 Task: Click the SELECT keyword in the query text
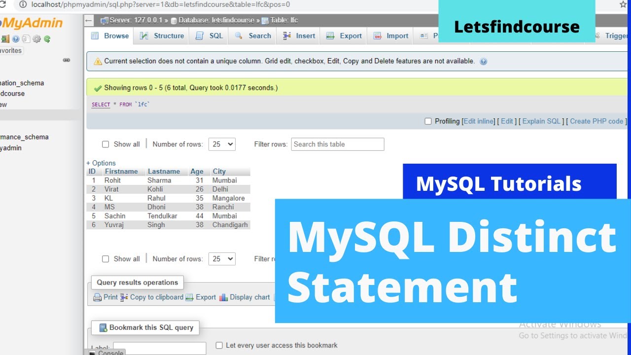coord(101,105)
